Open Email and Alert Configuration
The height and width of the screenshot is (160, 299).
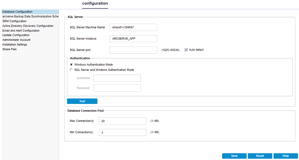pos(21,31)
